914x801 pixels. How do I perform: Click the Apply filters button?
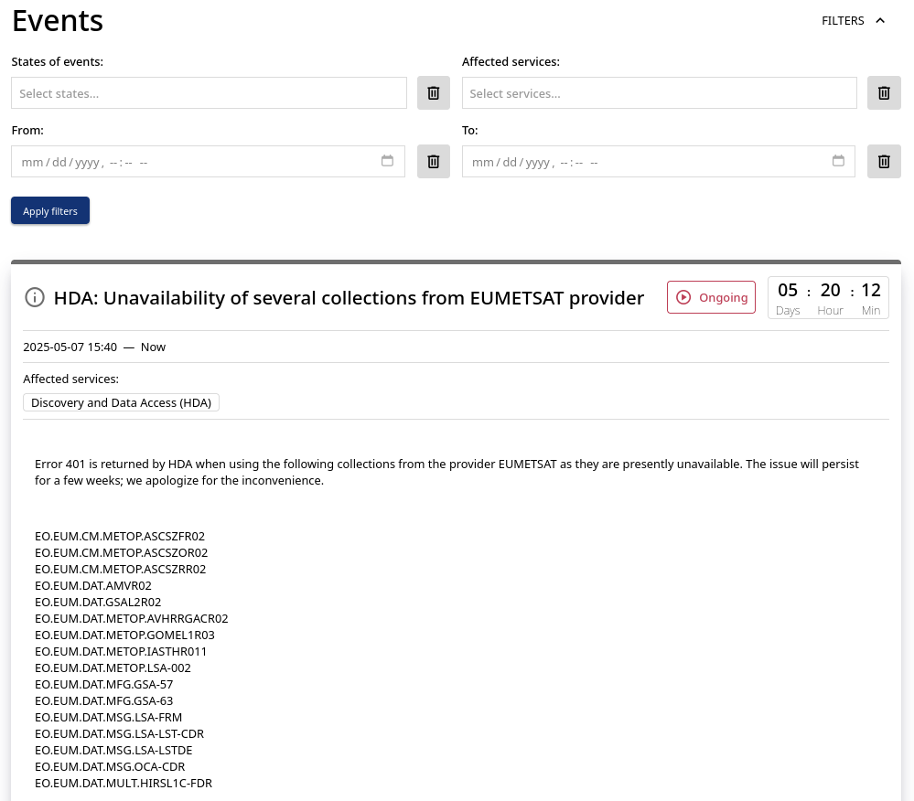pyautogui.click(x=50, y=210)
